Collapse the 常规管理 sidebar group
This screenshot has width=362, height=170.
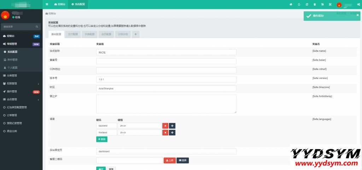(21, 44)
